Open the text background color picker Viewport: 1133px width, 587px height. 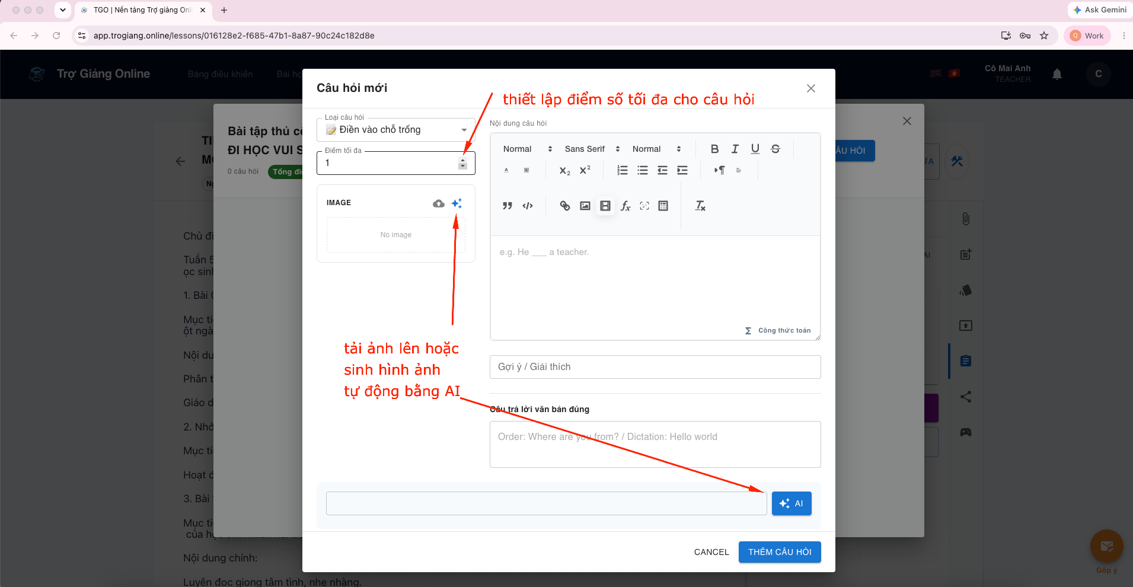click(526, 170)
